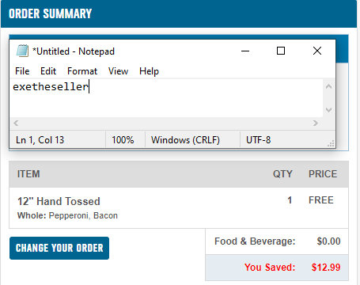Open the Edit menu
This screenshot has width=360, height=285.
pyautogui.click(x=48, y=71)
